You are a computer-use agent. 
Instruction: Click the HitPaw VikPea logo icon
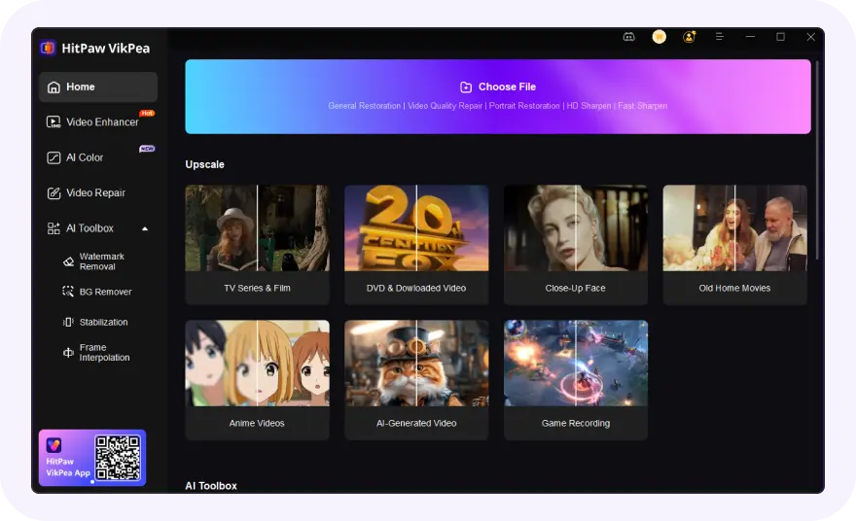tap(48, 48)
